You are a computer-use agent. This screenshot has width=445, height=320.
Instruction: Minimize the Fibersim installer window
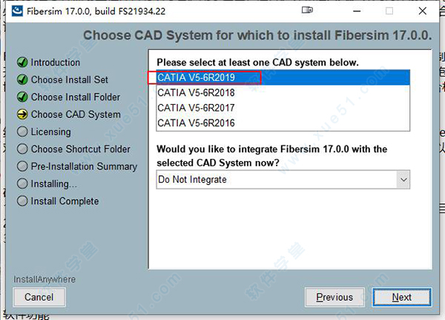(x=357, y=11)
